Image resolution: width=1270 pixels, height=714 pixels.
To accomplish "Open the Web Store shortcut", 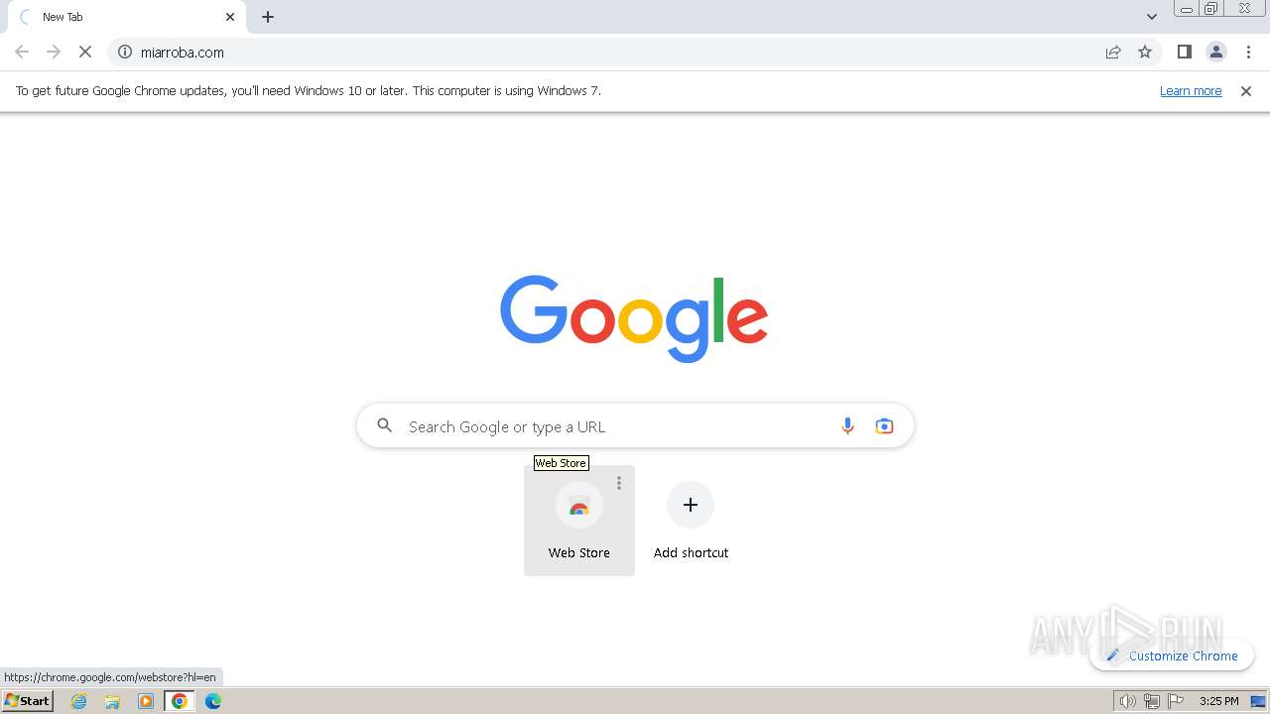I will [x=579, y=521].
